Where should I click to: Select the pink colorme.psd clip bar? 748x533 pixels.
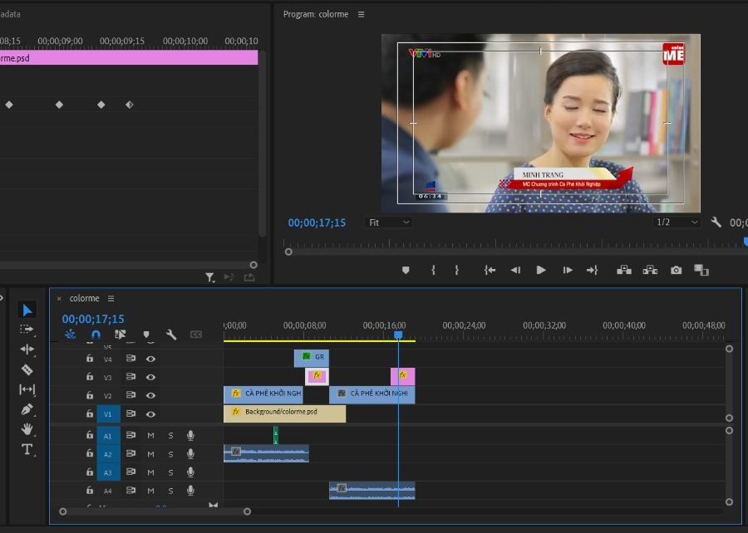(129, 58)
